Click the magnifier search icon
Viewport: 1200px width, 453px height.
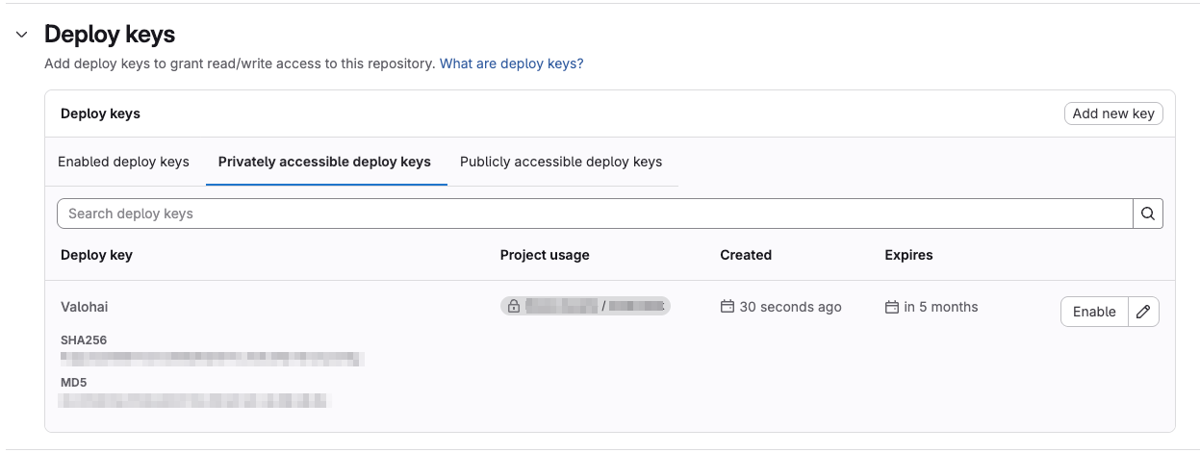tap(1147, 214)
